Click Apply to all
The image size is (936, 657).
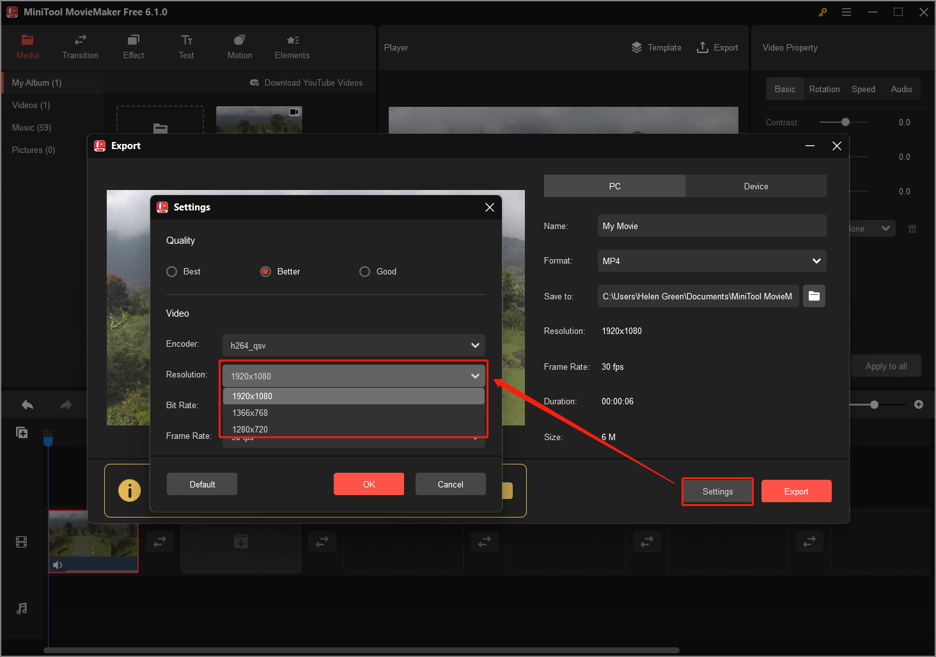(x=886, y=365)
